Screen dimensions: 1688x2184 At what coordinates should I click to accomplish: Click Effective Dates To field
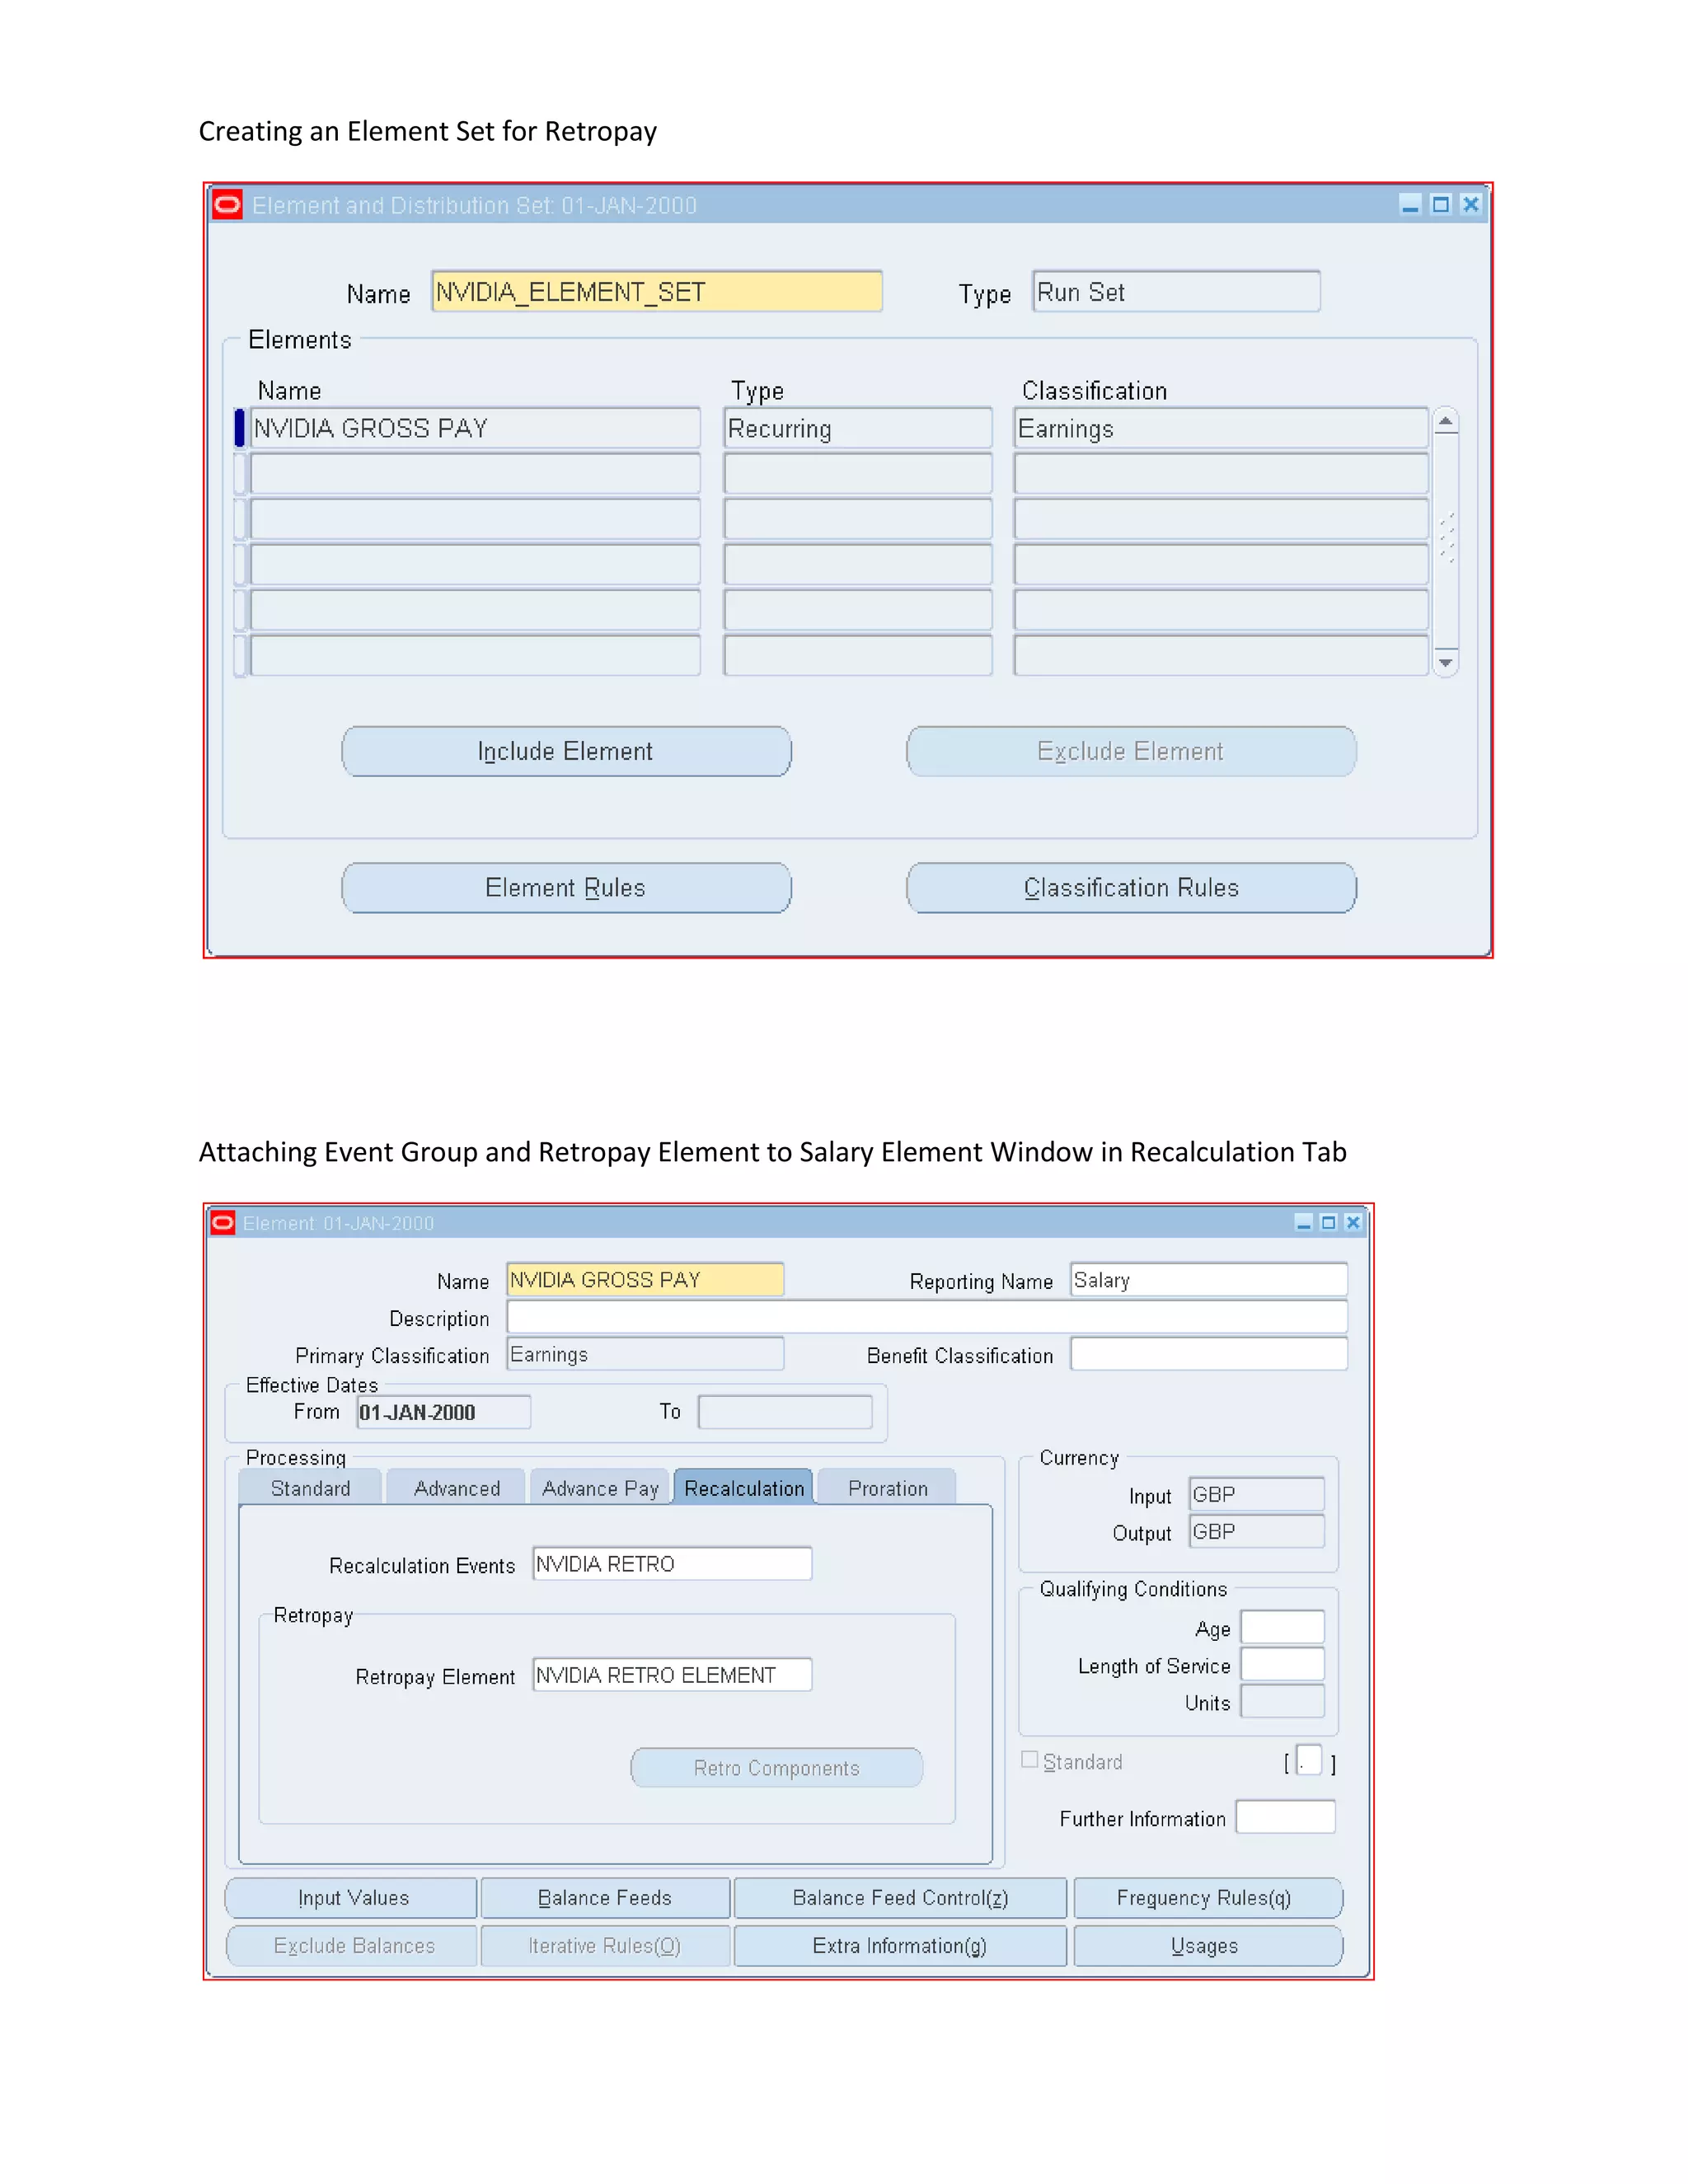[785, 1412]
